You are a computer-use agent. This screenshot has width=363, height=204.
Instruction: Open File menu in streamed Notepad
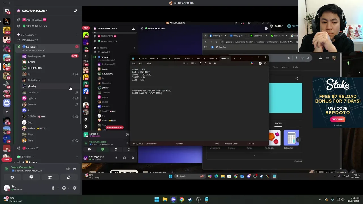tap(133, 63)
